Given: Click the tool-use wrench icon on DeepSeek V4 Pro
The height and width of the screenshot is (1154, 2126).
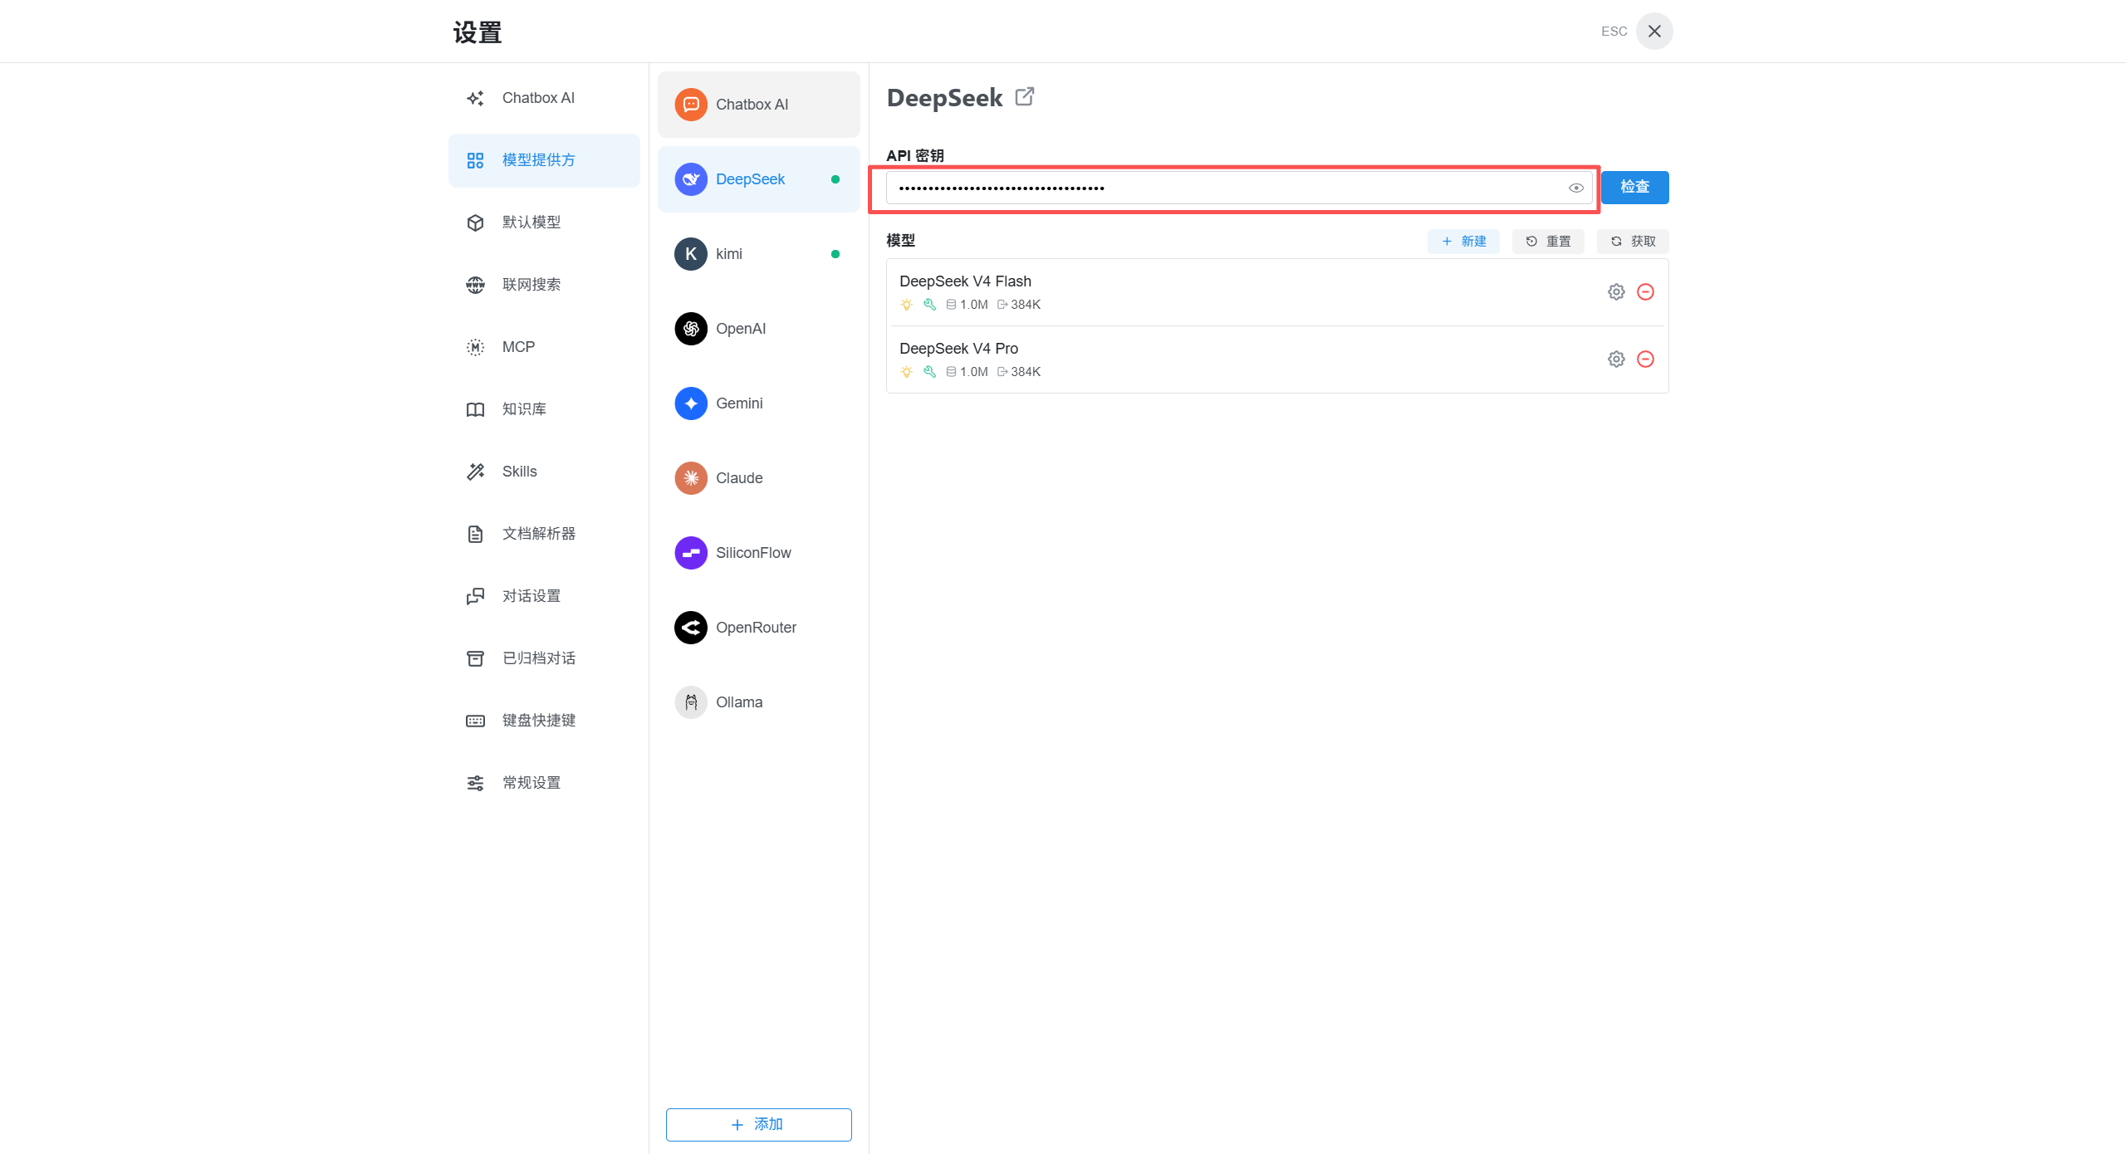Looking at the screenshot, I should 929,372.
